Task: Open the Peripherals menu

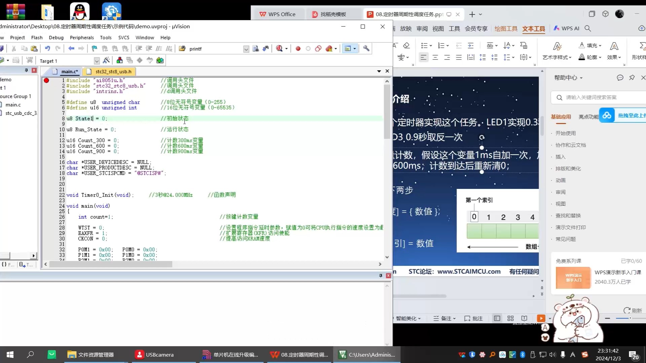Action: 82,38
